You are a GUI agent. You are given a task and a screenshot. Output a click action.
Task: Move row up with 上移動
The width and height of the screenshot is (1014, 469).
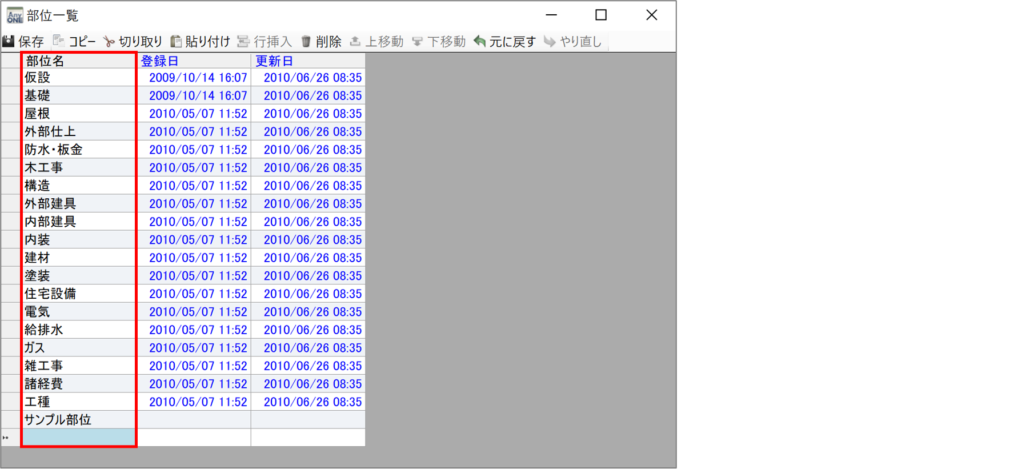355,41
